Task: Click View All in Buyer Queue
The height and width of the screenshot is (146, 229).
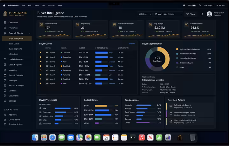Action: pyautogui.click(x=132, y=43)
